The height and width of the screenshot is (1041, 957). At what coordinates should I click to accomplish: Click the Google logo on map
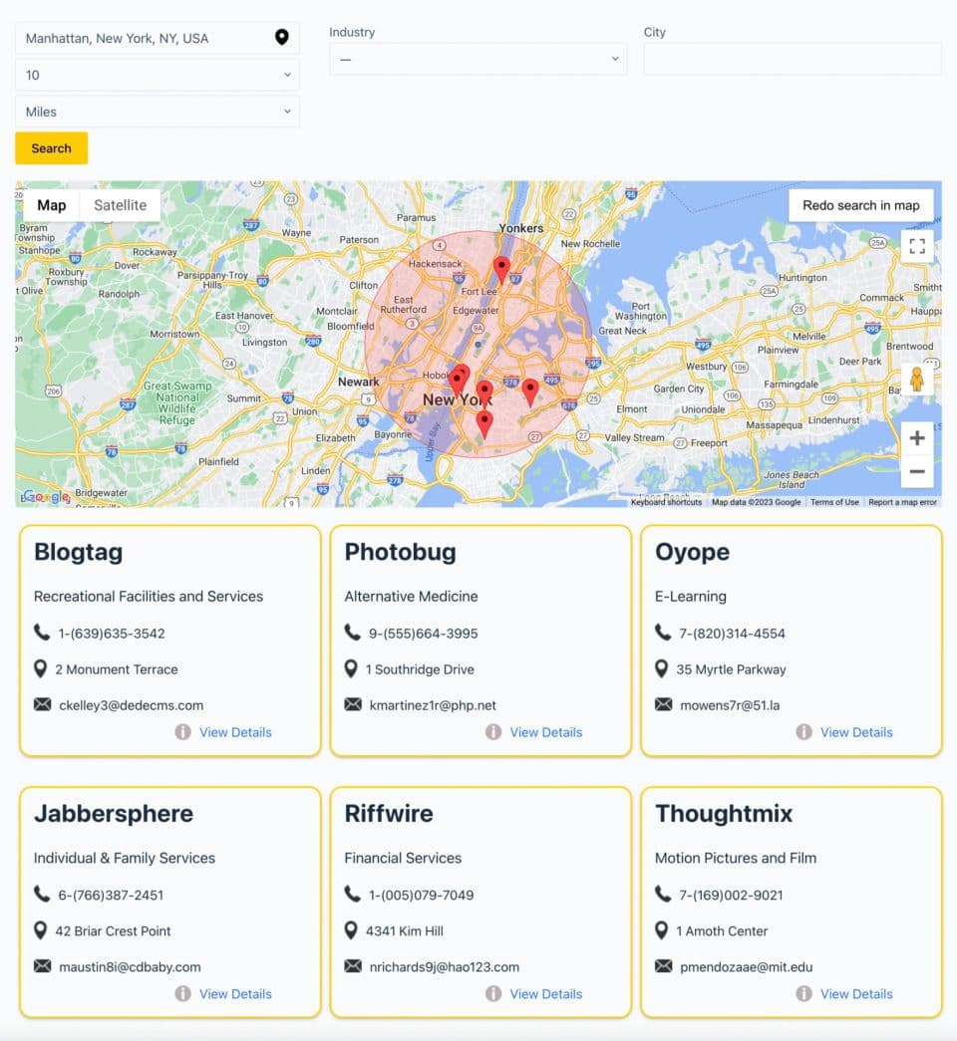pyautogui.click(x=45, y=496)
